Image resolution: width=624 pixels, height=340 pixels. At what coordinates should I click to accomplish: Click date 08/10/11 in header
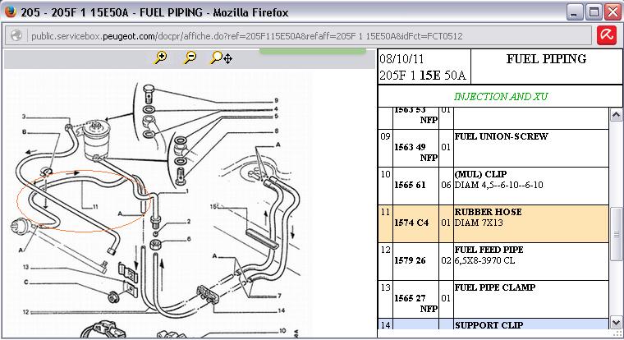401,59
